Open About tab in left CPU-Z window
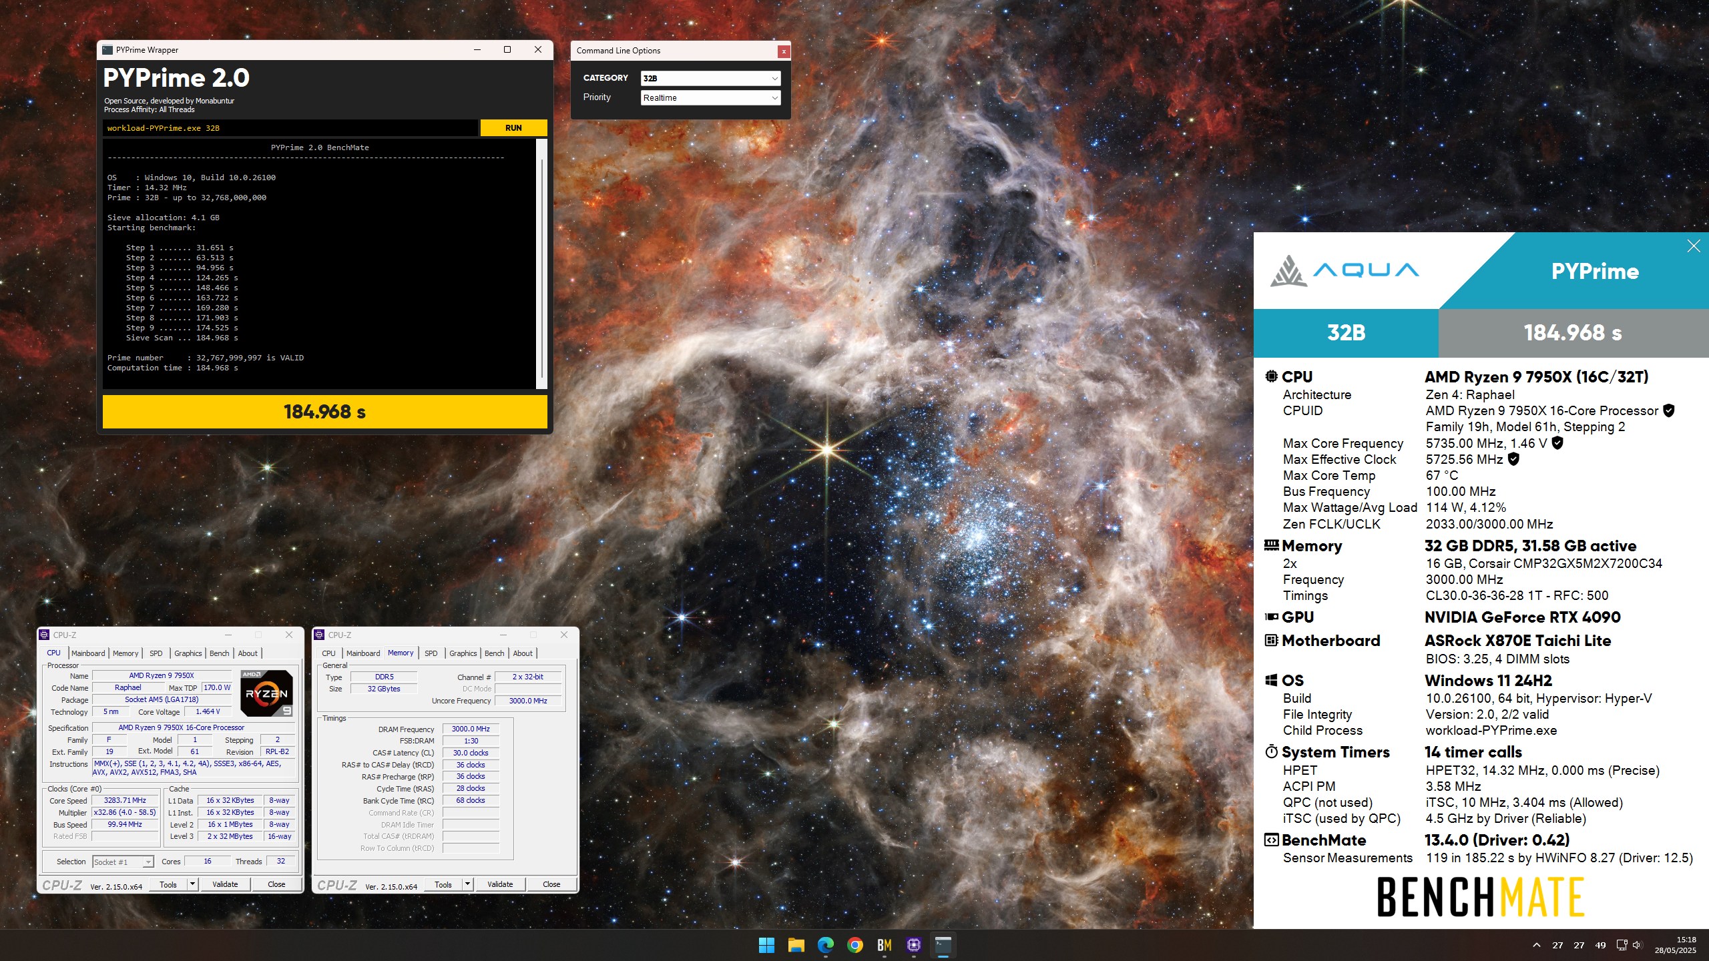 click(248, 653)
